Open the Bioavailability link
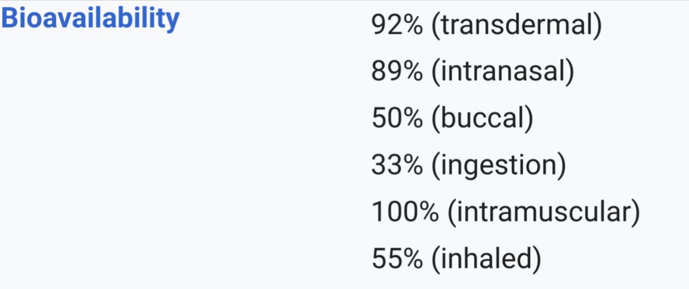This screenshot has width=689, height=289. click(x=90, y=19)
